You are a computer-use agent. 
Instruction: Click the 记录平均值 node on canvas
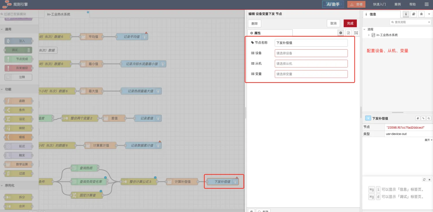pos(132,37)
